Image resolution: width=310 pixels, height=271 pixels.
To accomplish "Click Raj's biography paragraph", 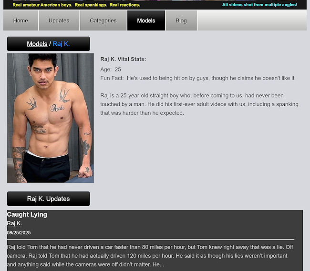I will tap(199, 104).
